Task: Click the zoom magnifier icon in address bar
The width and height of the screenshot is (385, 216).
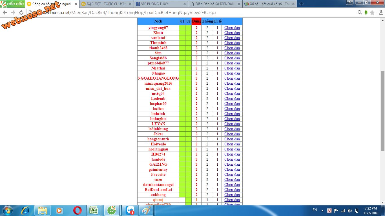Action: click(x=360, y=12)
